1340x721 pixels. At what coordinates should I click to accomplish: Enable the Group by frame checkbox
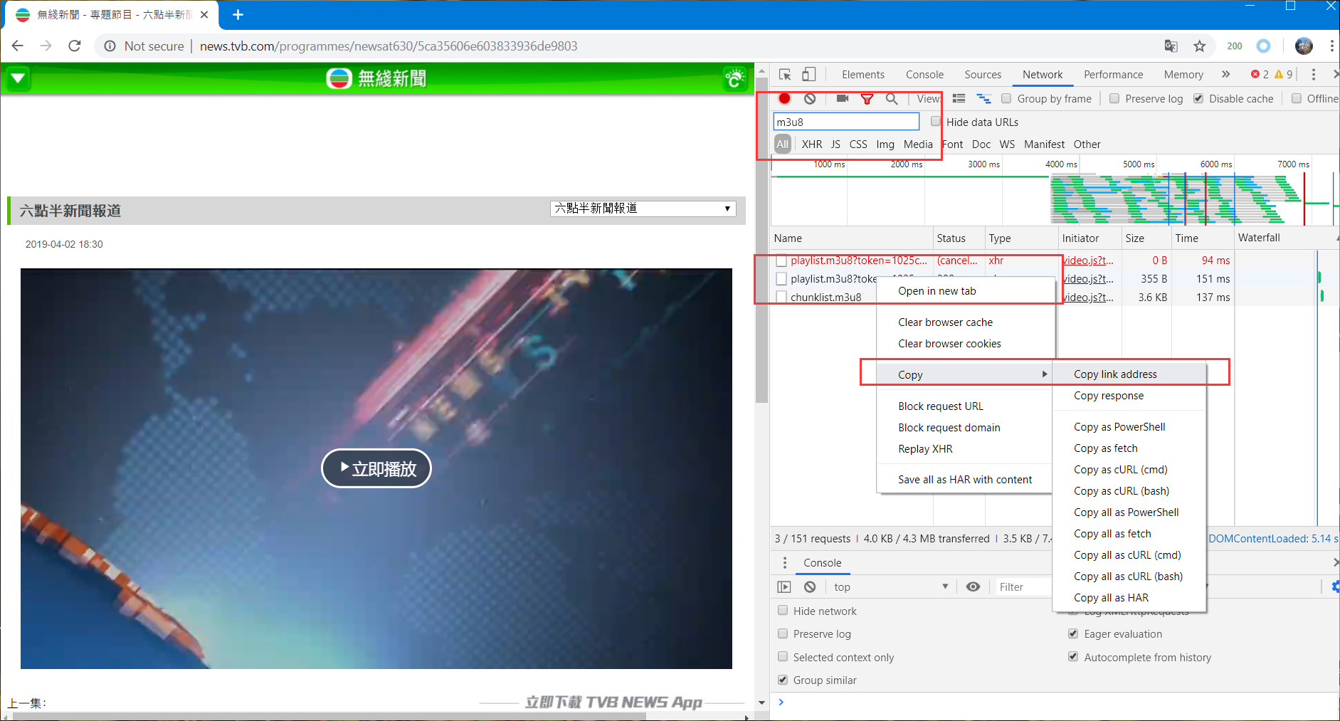[x=1006, y=99]
